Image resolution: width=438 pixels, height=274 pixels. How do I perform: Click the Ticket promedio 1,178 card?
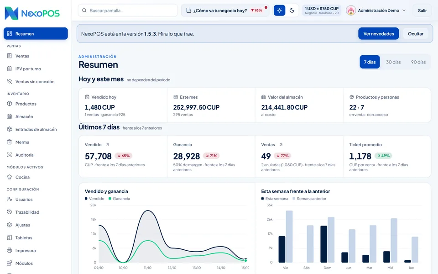point(387,156)
